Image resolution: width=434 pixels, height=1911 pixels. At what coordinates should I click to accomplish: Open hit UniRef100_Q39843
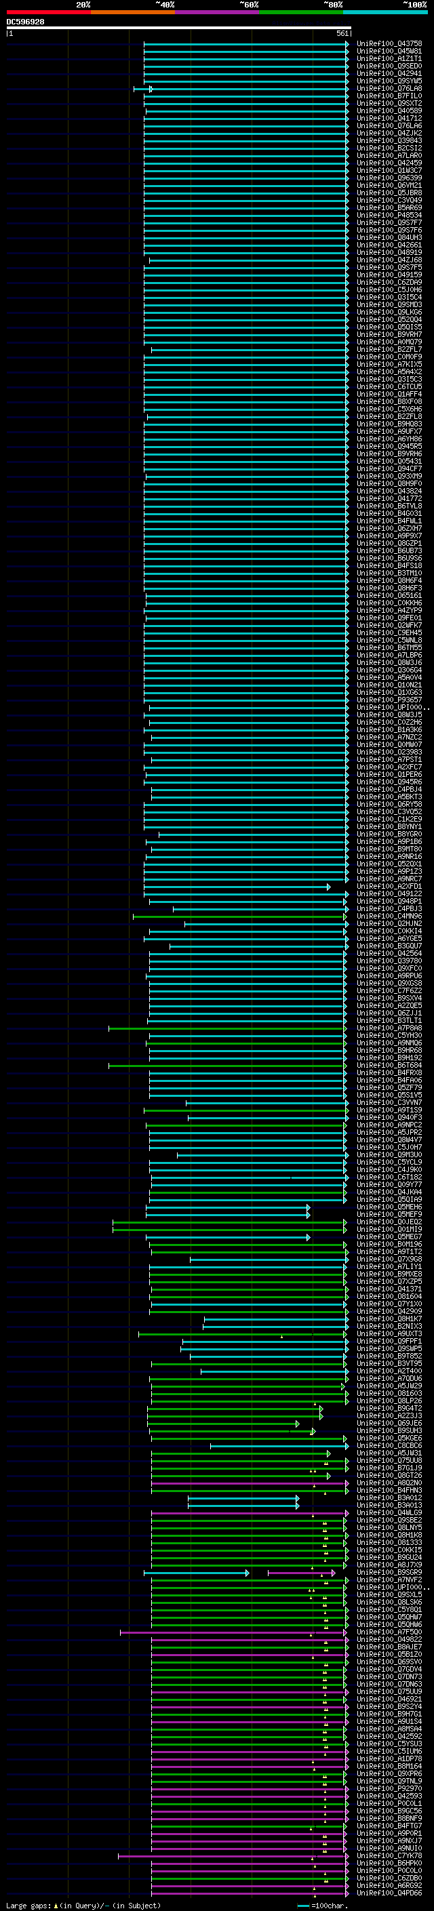(x=389, y=140)
